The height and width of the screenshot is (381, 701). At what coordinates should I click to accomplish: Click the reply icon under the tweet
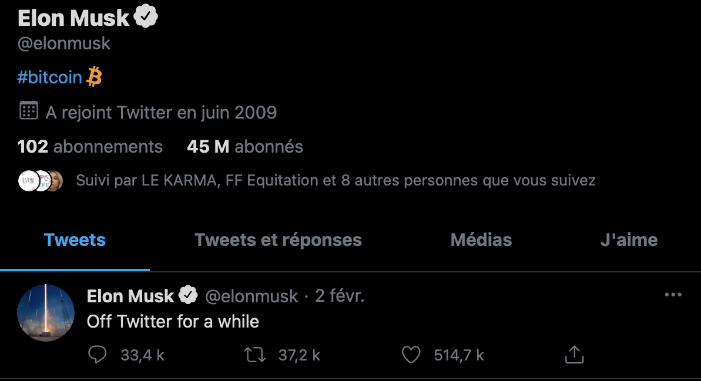98,355
